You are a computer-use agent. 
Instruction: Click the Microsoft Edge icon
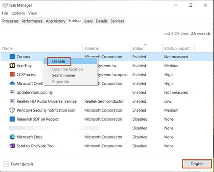tap(12, 137)
